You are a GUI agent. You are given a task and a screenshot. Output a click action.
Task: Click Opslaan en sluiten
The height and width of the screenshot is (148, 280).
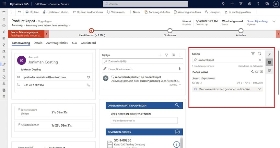(56, 12)
